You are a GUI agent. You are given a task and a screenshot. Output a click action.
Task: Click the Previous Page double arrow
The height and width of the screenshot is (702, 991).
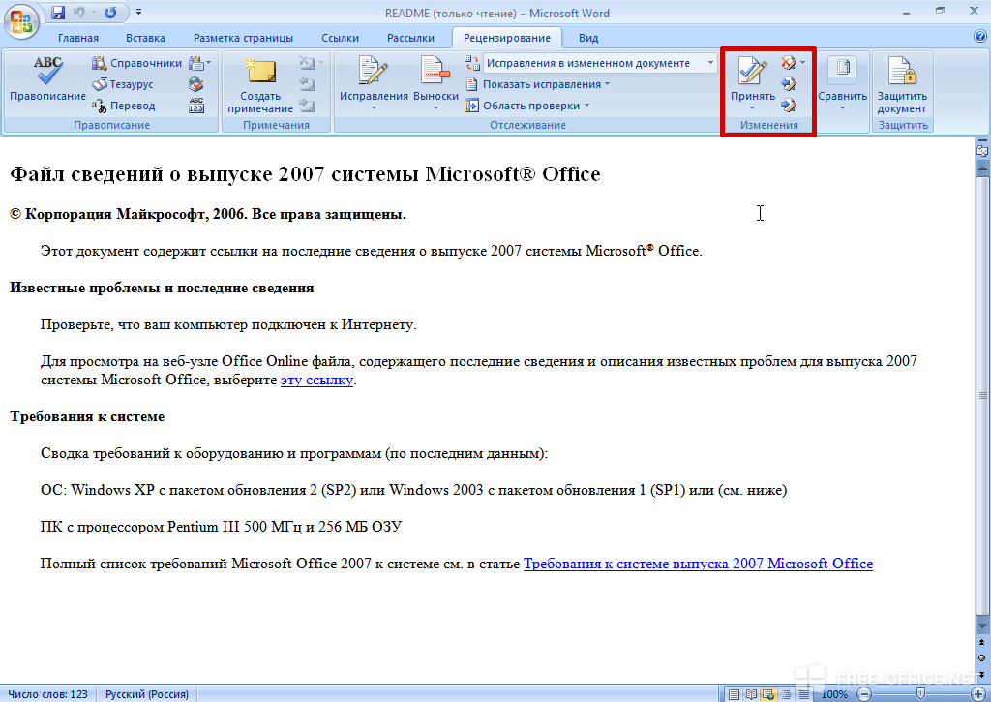point(981,643)
